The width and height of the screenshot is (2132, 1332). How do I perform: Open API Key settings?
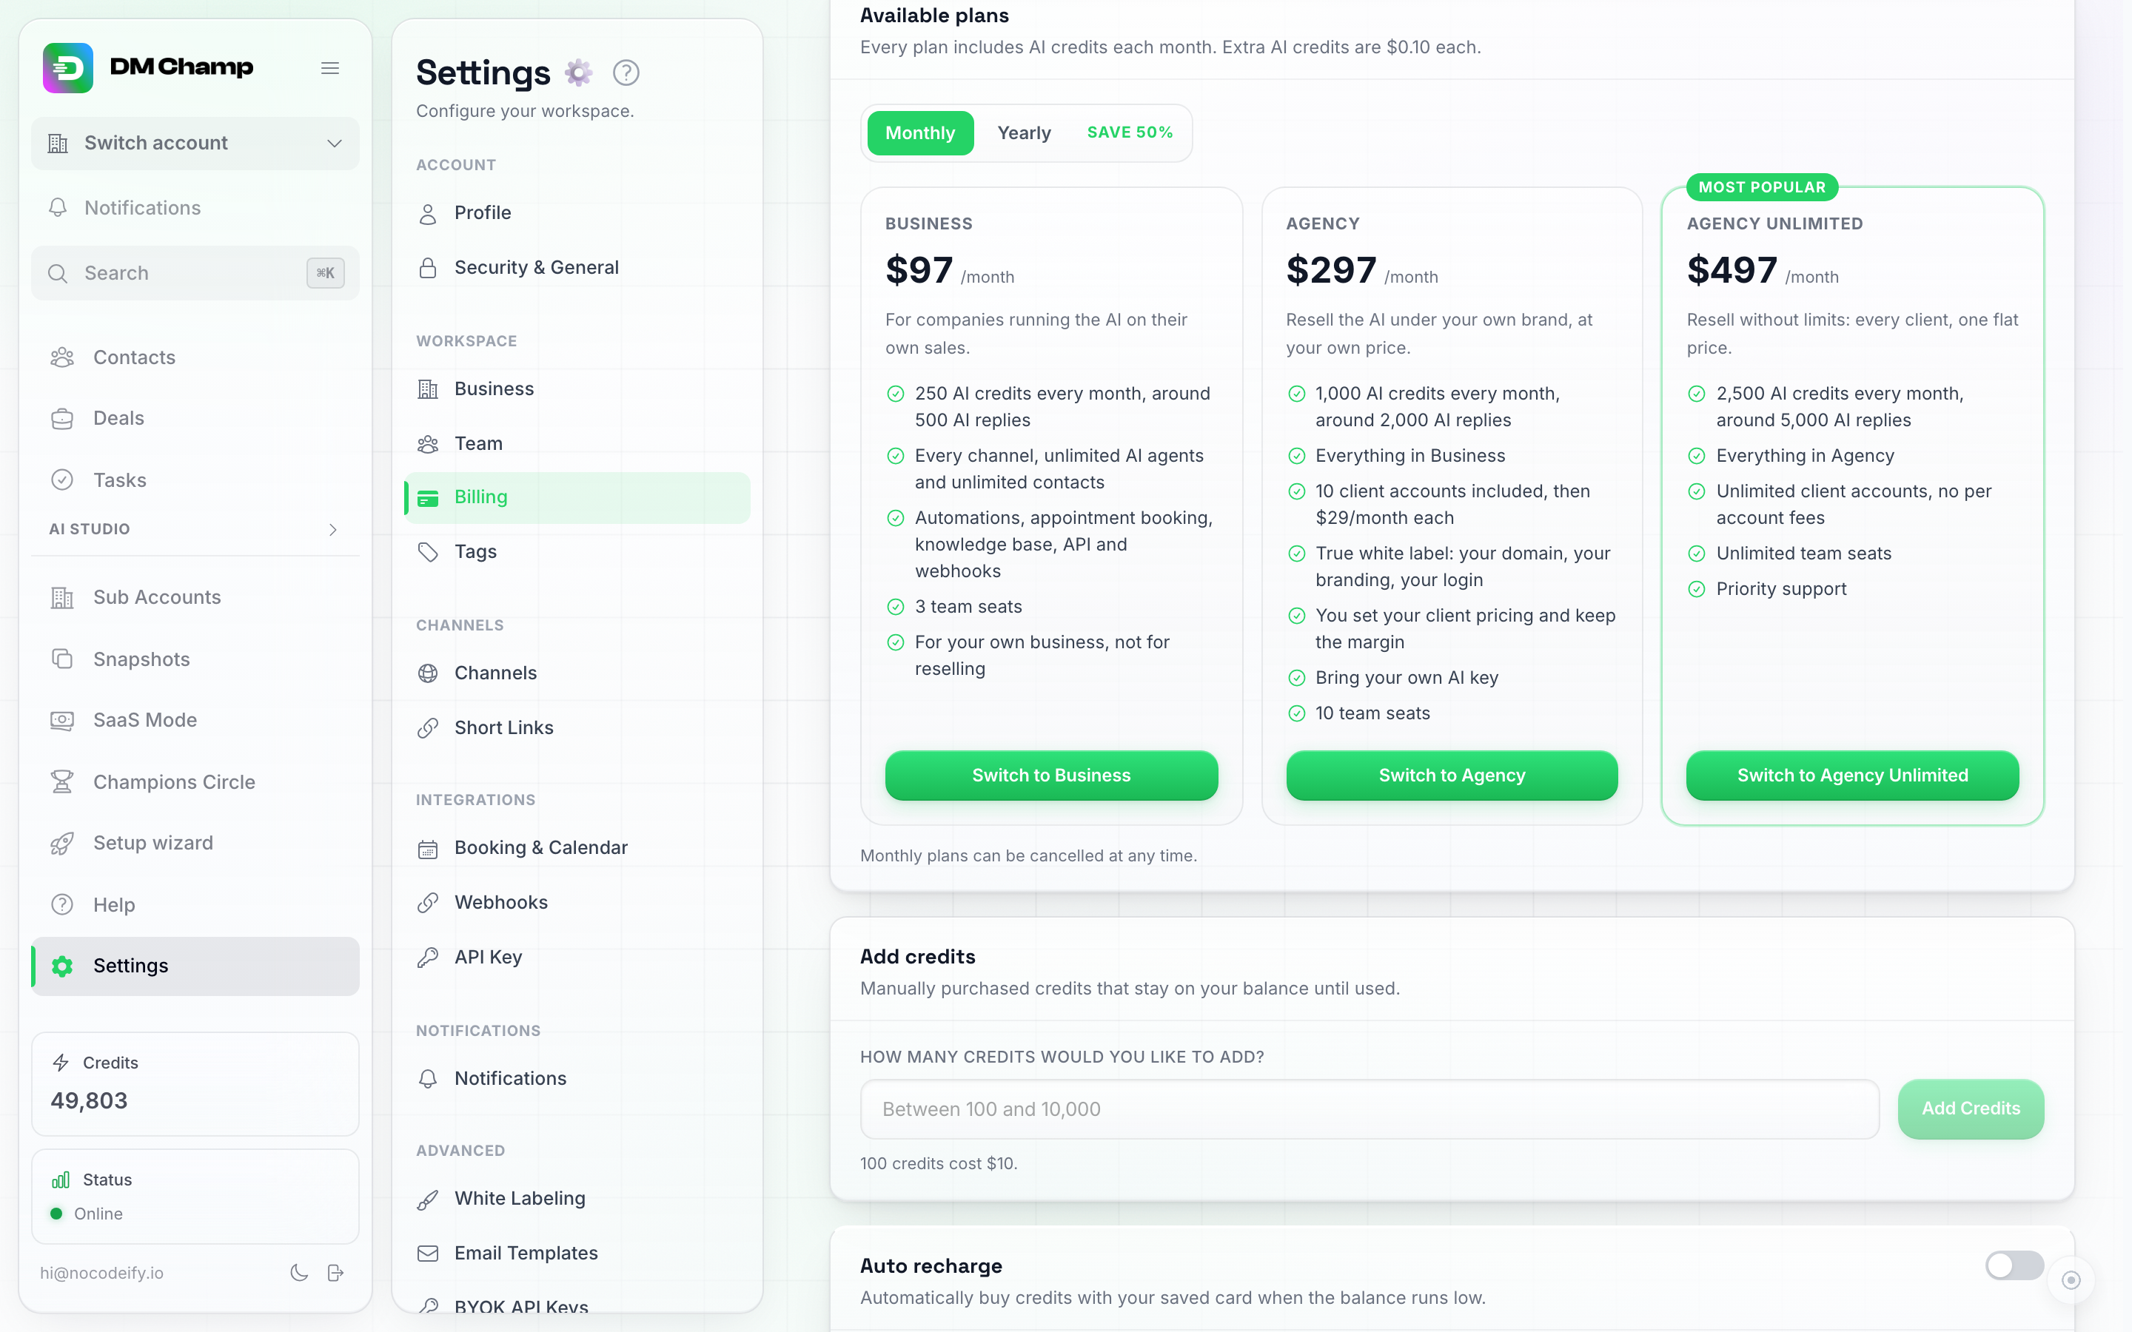click(x=577, y=957)
